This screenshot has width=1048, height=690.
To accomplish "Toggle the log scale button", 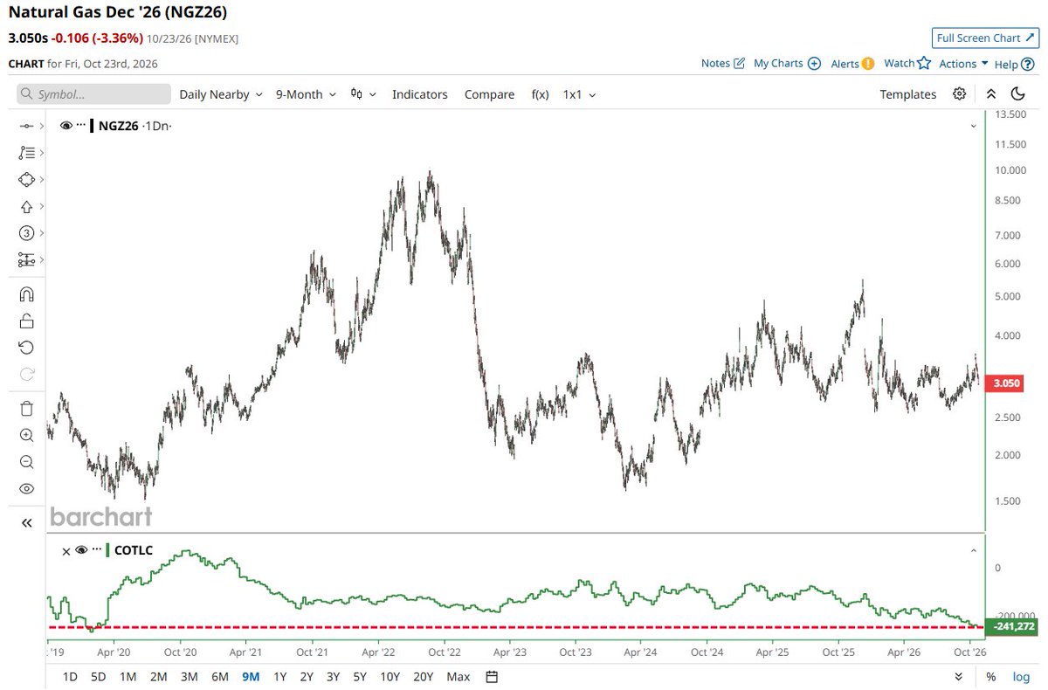I will [x=1021, y=677].
